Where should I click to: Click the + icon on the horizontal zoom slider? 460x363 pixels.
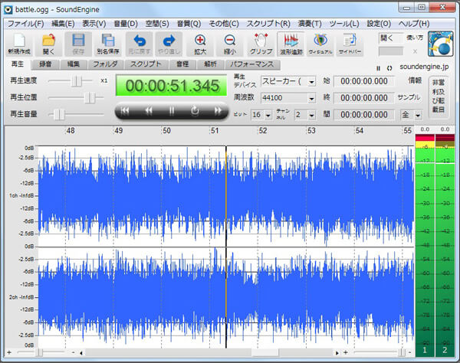pos(9,352)
